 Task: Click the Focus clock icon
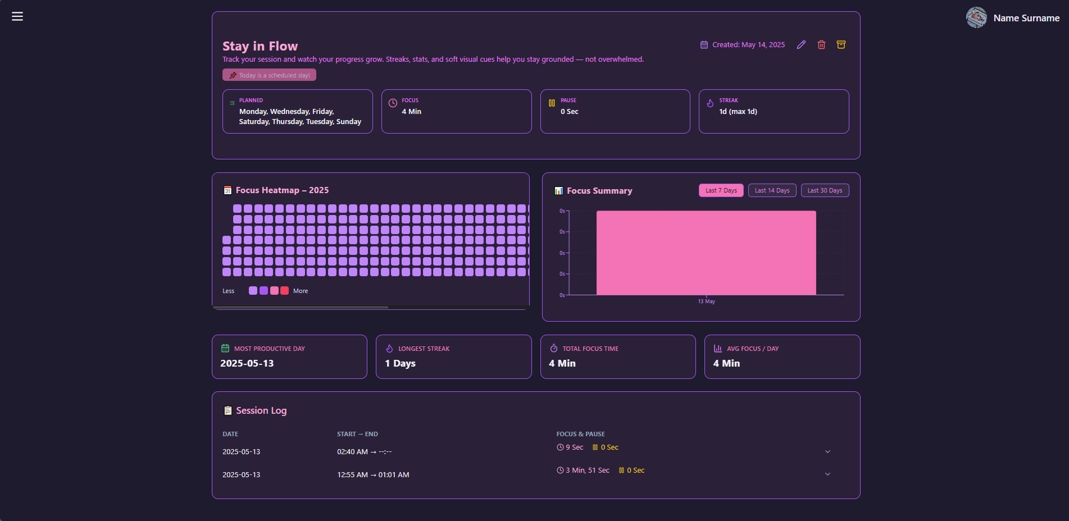[393, 103]
